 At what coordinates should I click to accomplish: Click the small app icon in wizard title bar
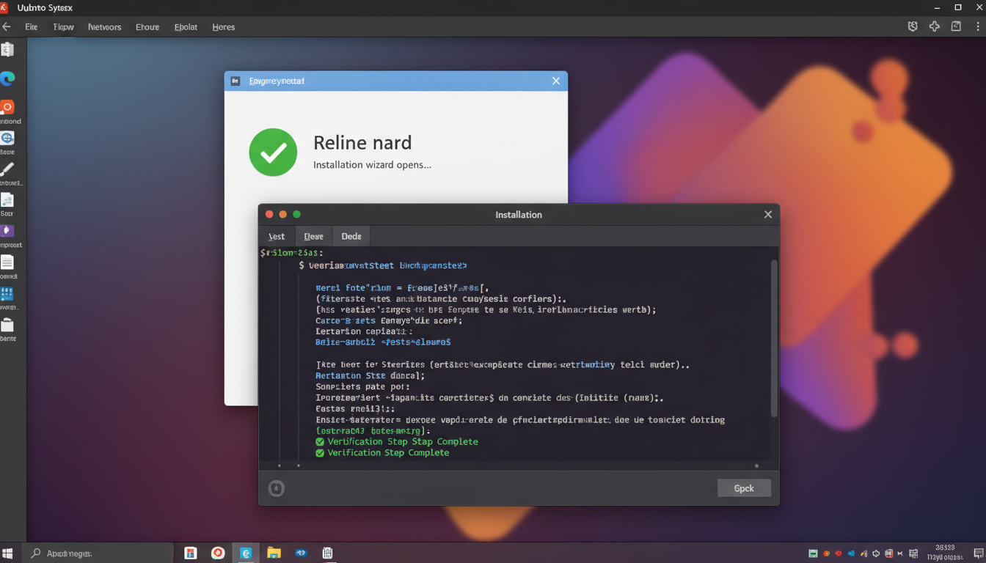[235, 81]
